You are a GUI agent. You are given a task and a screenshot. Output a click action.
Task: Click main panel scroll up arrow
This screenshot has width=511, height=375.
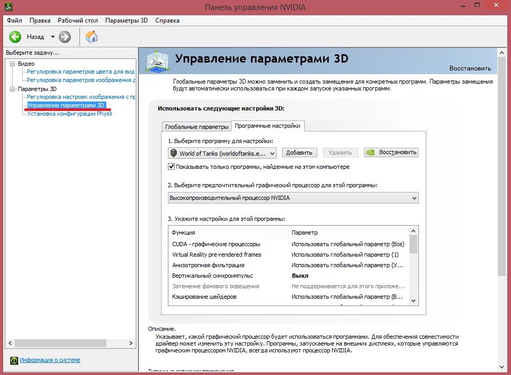(502, 53)
